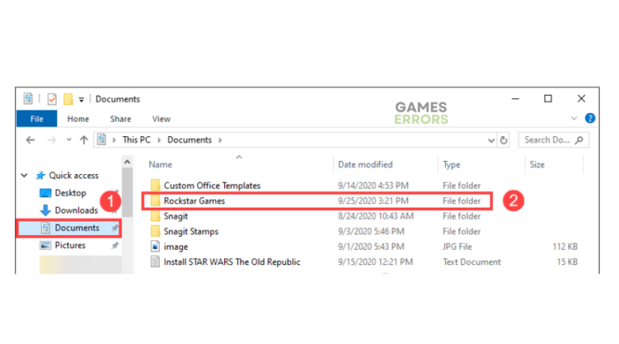Expand the ribbon with the chevron
The image size is (619, 344).
point(574,118)
